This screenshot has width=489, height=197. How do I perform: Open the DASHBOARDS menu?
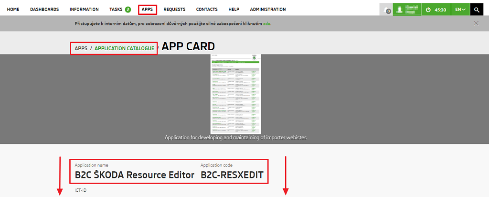tap(44, 10)
